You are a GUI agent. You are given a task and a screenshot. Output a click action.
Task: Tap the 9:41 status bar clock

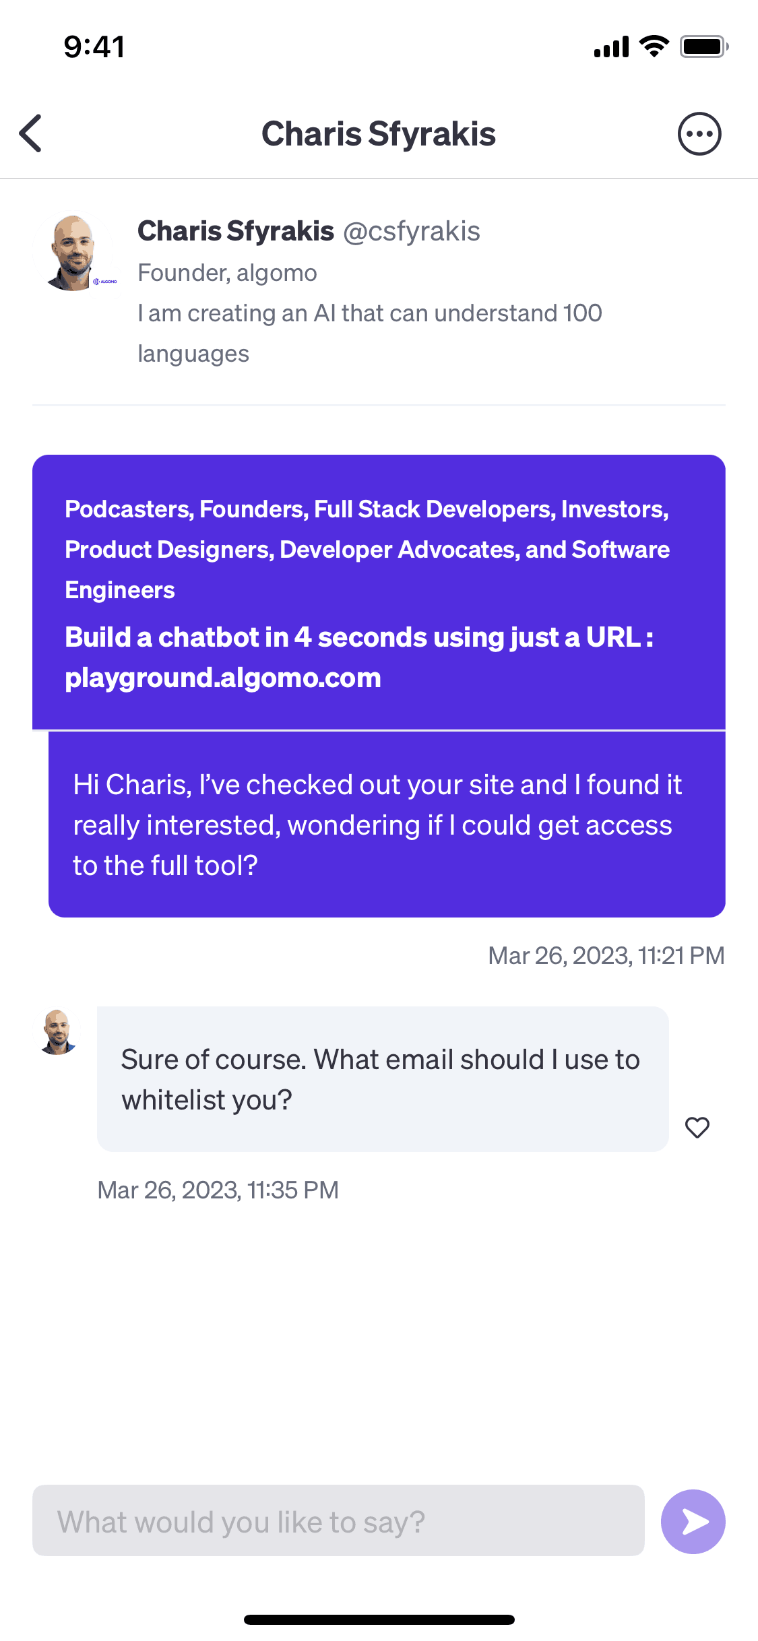pyautogui.click(x=94, y=47)
